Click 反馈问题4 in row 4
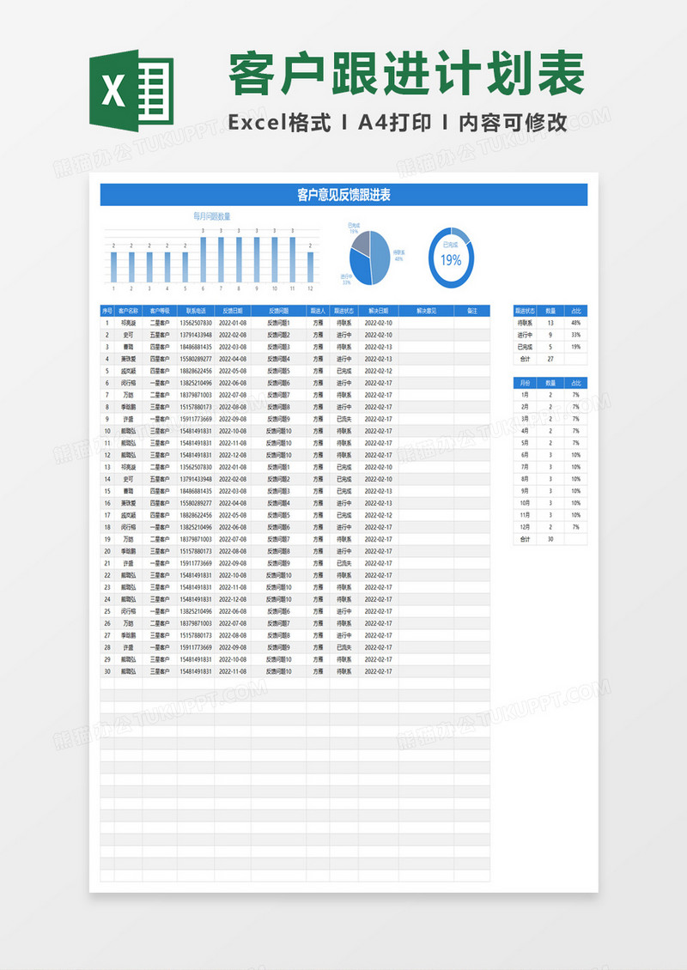The image size is (687, 970). tap(278, 359)
